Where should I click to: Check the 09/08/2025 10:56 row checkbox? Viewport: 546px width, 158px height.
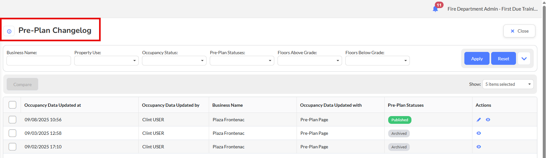click(13, 120)
